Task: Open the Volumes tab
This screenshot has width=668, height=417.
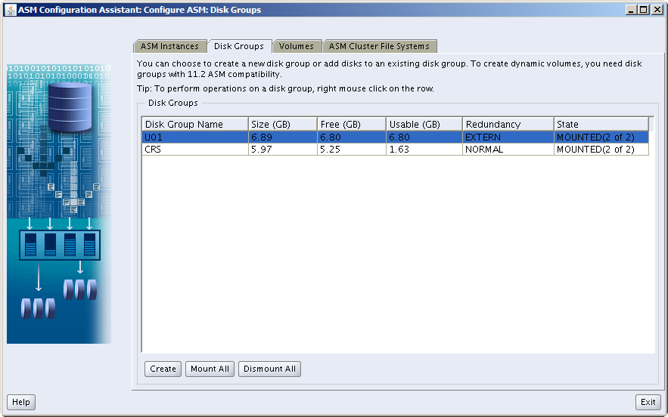Action: [296, 46]
